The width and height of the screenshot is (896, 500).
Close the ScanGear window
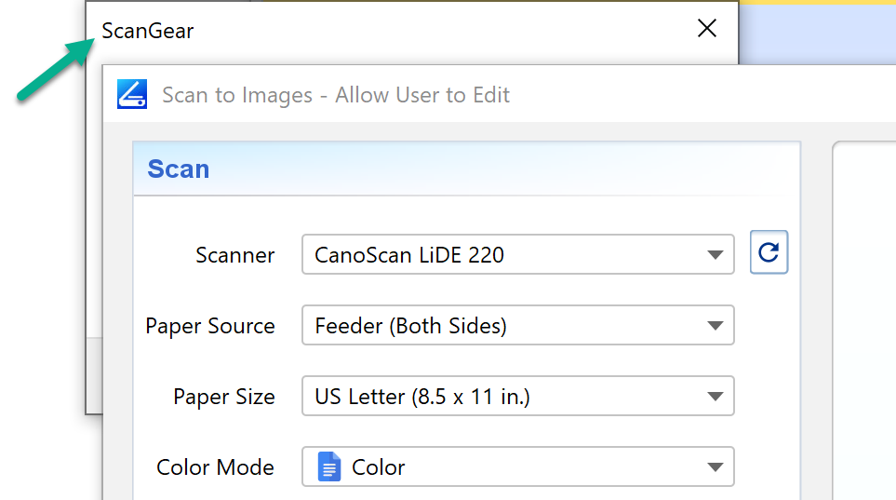point(707,29)
